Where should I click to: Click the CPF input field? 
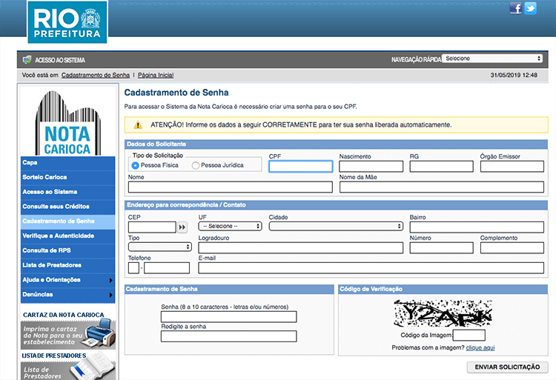[300, 167]
